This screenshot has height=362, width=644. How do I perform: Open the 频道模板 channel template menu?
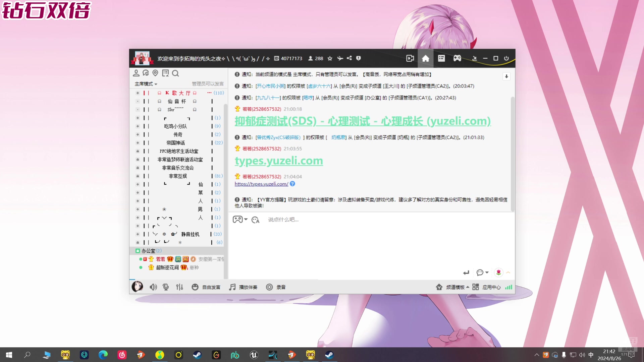[452, 287]
